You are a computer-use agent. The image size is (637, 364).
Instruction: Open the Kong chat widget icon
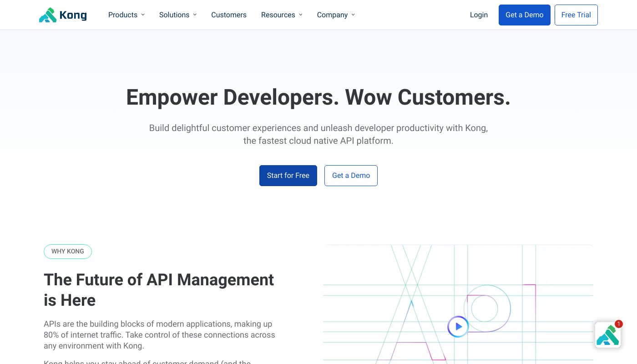pyautogui.click(x=608, y=335)
